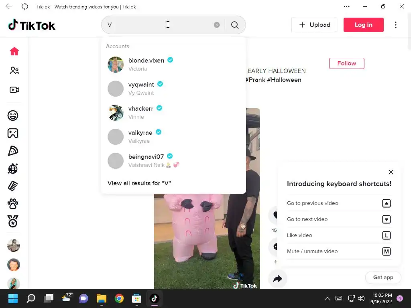This screenshot has width=411, height=308.
Task: Click the Log in button
Action: tap(363, 25)
